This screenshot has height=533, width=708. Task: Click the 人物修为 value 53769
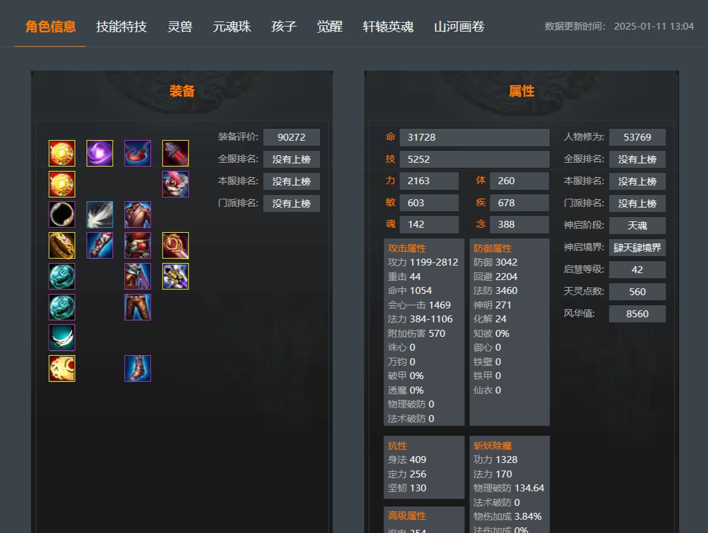pyautogui.click(x=637, y=138)
